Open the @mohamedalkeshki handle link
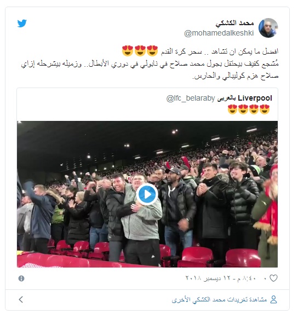304x320 pixels. pos(219,33)
